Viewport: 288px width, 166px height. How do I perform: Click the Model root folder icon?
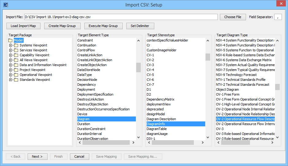pos(10,40)
